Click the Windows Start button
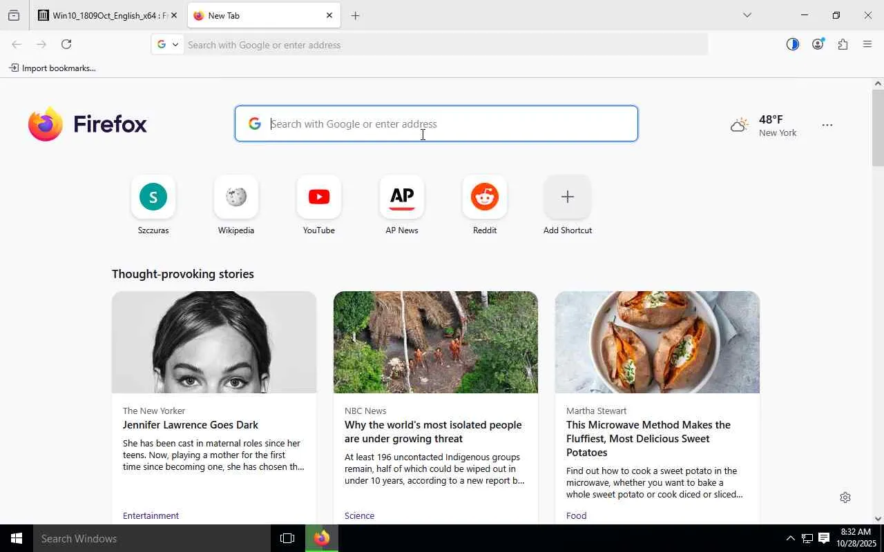 click(17, 538)
